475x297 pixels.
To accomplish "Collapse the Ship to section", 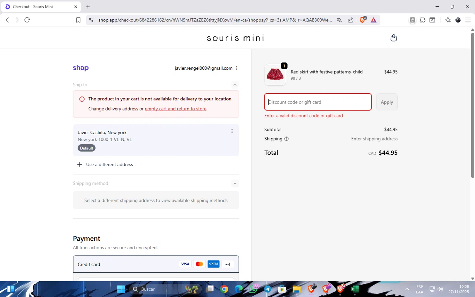I will [235, 85].
